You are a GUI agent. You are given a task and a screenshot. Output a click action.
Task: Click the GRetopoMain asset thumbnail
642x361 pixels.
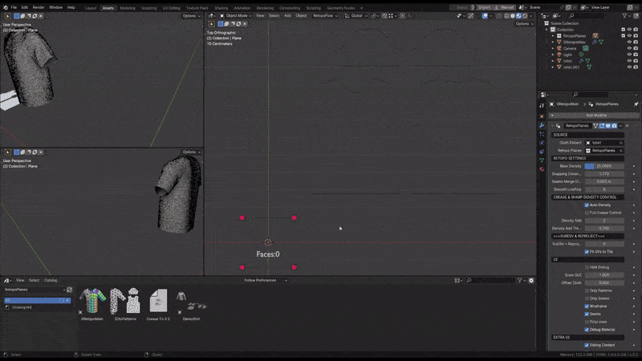coord(91,302)
